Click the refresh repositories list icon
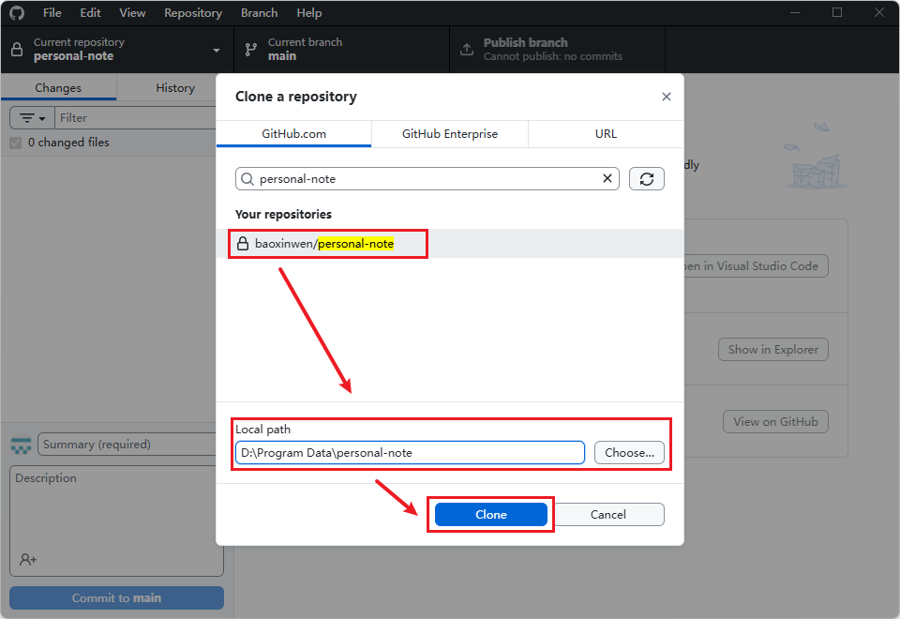This screenshot has width=900, height=619. click(647, 179)
